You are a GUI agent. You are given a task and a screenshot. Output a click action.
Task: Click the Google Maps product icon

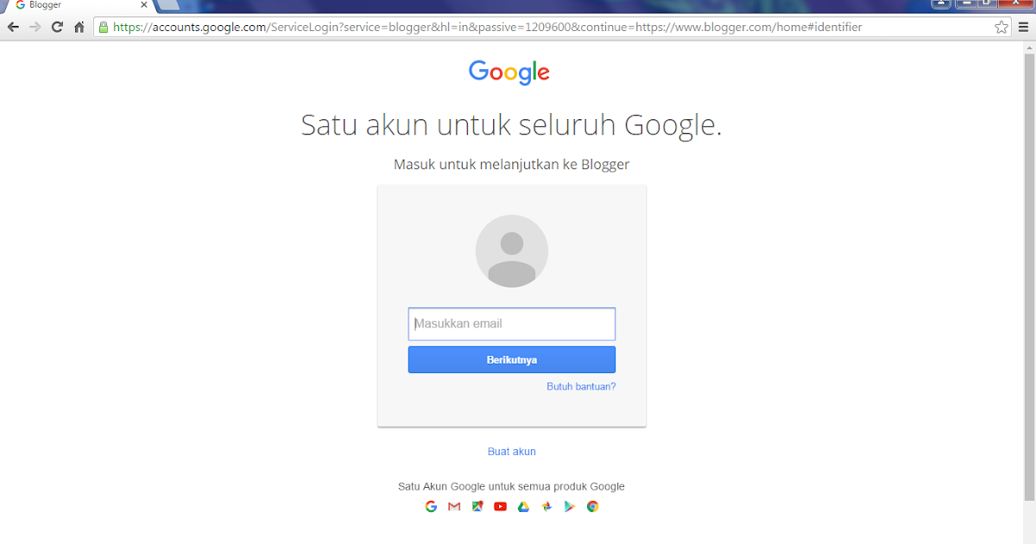[477, 507]
